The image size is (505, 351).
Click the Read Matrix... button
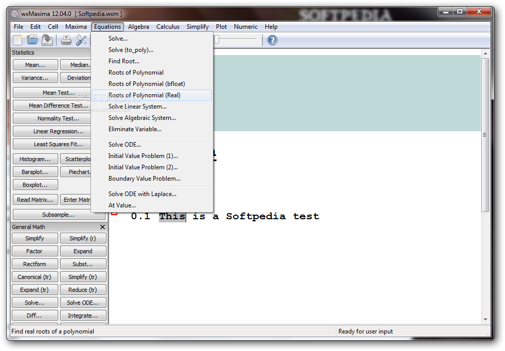coord(35,200)
